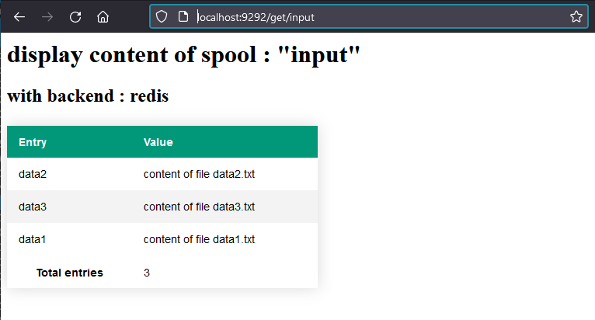Click the Total entries label

coord(69,273)
